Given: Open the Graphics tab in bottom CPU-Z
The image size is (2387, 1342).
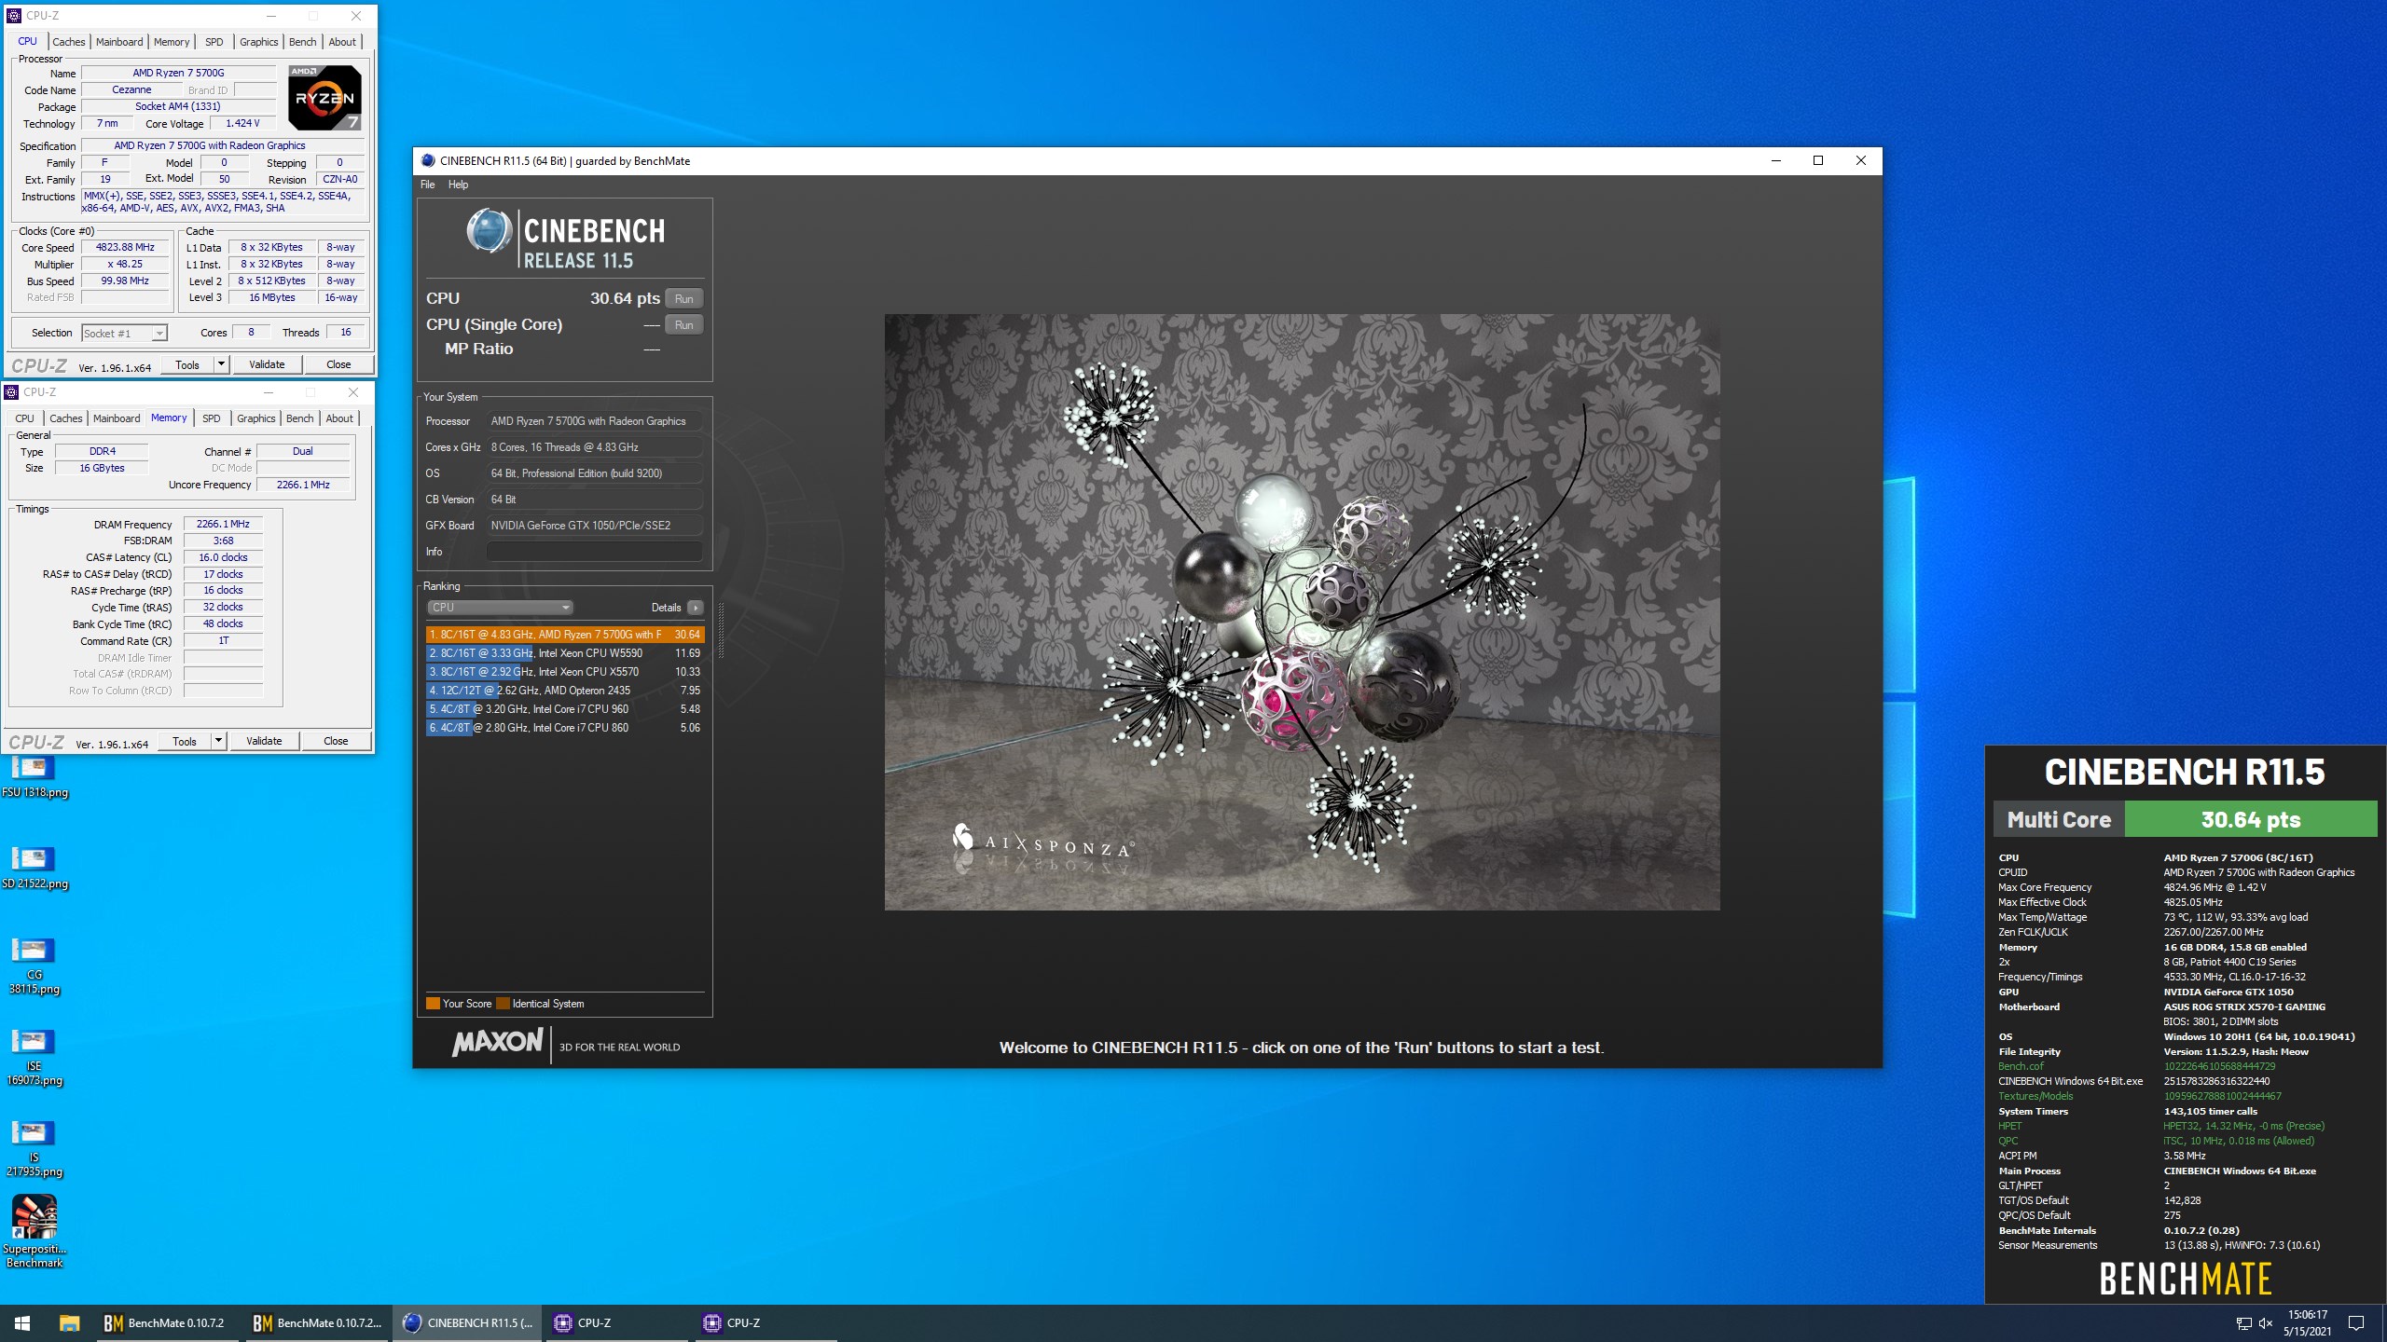Looking at the screenshot, I should pyautogui.click(x=255, y=418).
